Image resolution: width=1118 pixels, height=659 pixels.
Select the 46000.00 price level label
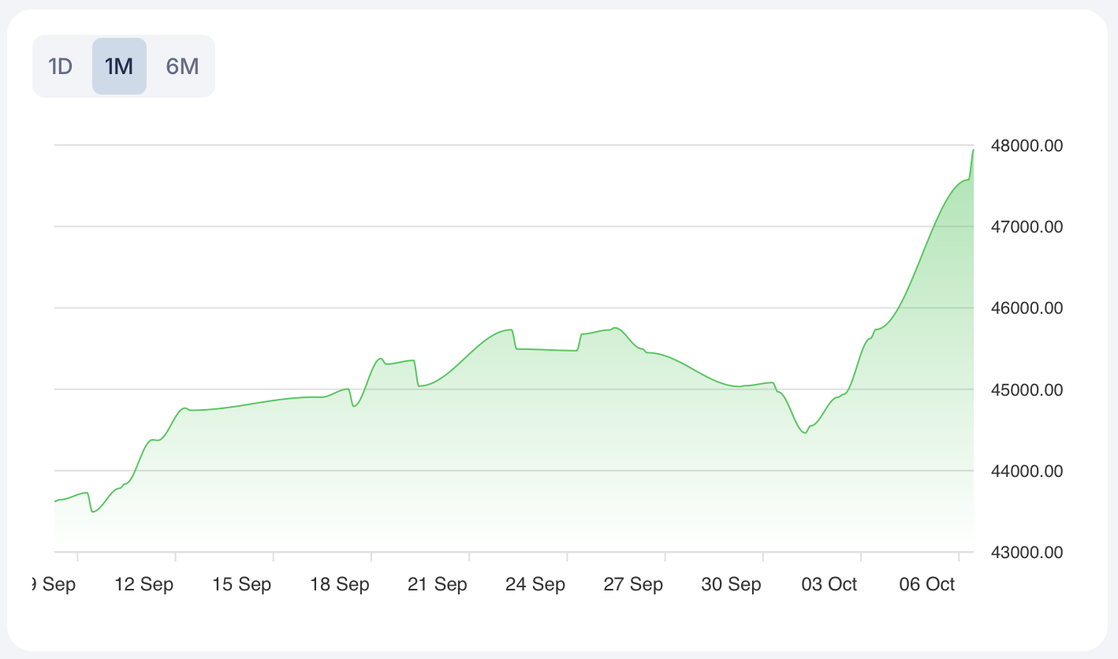click(x=1027, y=308)
